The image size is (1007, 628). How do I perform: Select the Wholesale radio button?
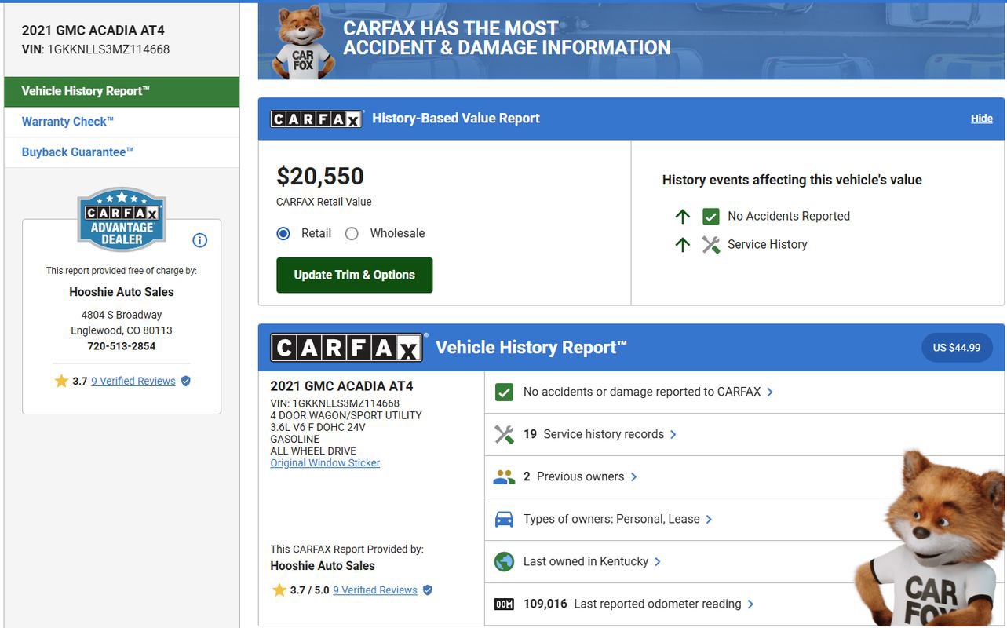pyautogui.click(x=351, y=232)
